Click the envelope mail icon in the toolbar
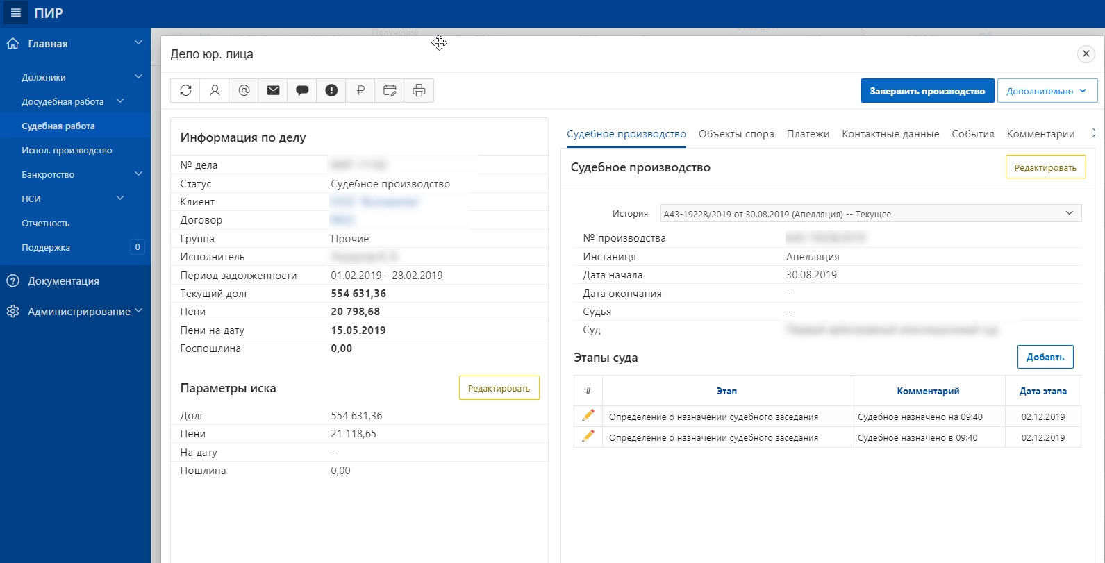This screenshot has width=1105, height=563. pyautogui.click(x=273, y=90)
